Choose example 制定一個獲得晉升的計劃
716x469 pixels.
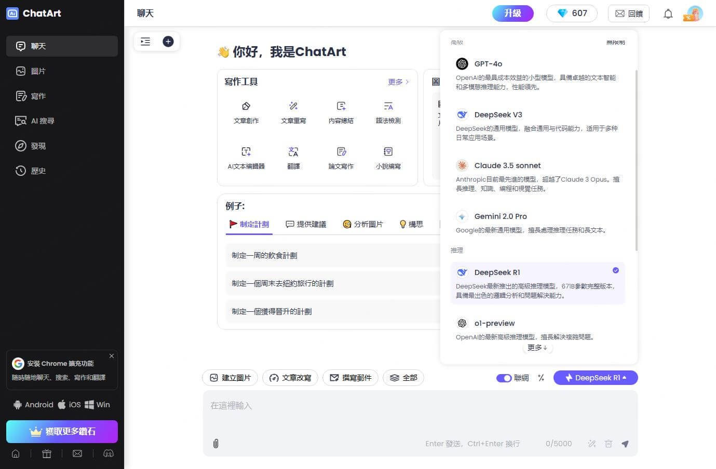tap(332, 311)
